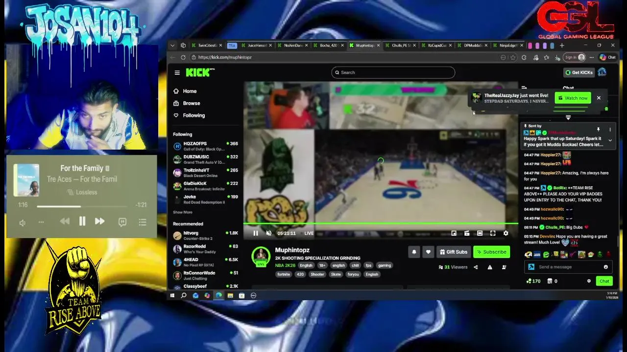Follow Muphintopz with heart button

coord(428,252)
